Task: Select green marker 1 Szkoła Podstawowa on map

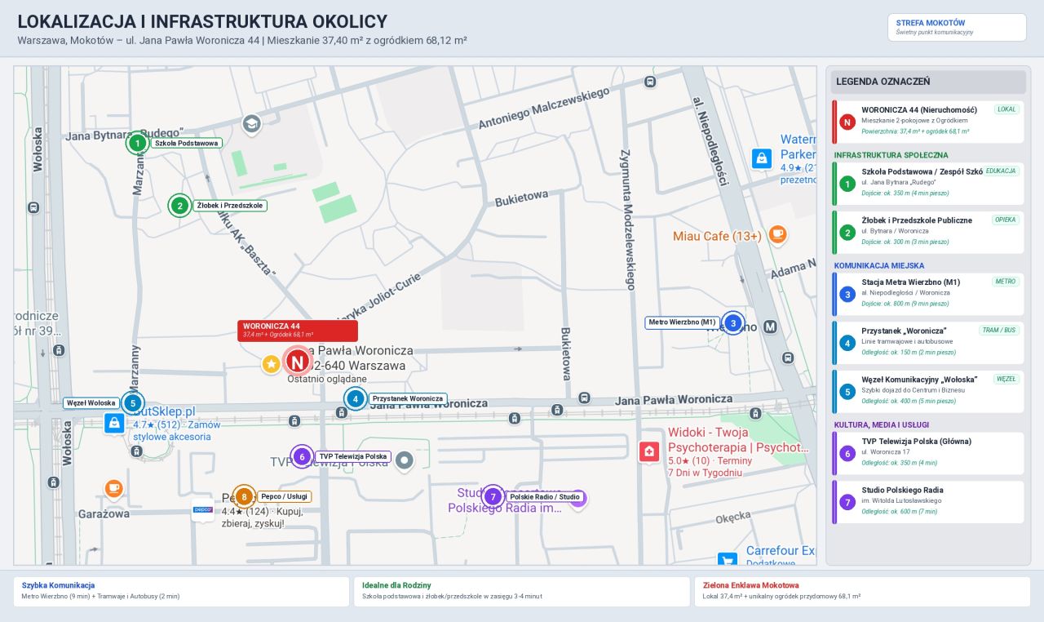Action: point(138,143)
